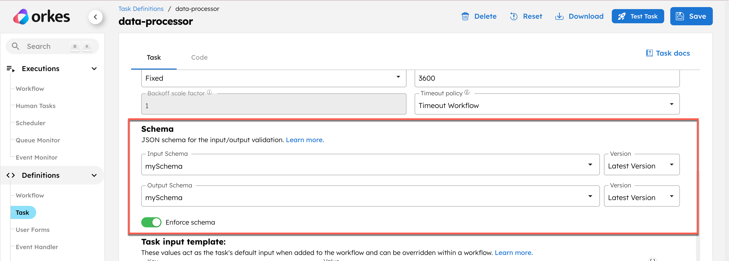This screenshot has height=261, width=729.
Task: Click Learn more next to JSON schema description
Action: coord(305,140)
